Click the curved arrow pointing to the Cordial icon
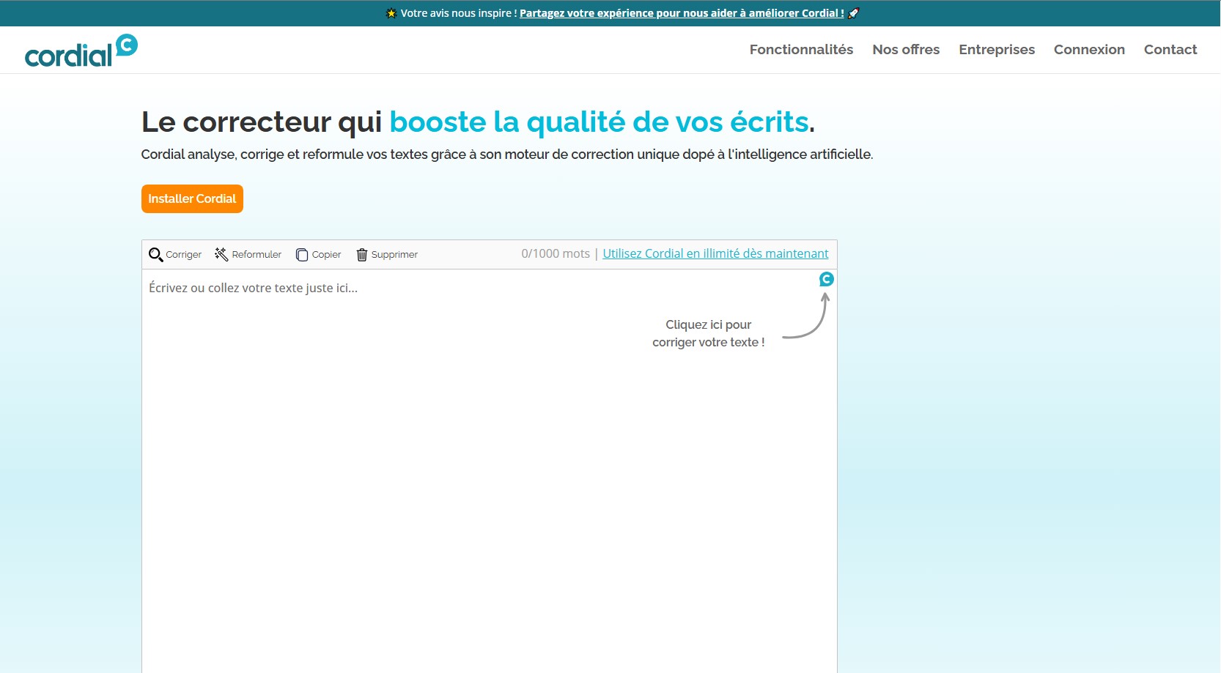Screen dimensions: 1221x673 pyautogui.click(x=808, y=317)
